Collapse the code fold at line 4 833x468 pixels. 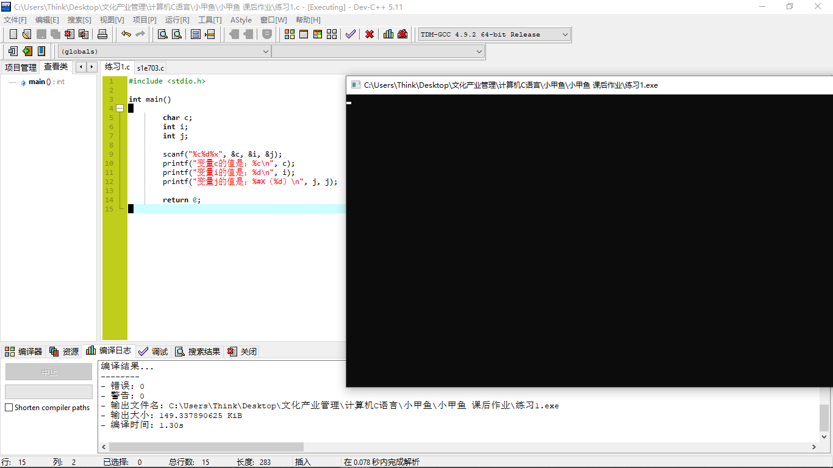coord(120,108)
